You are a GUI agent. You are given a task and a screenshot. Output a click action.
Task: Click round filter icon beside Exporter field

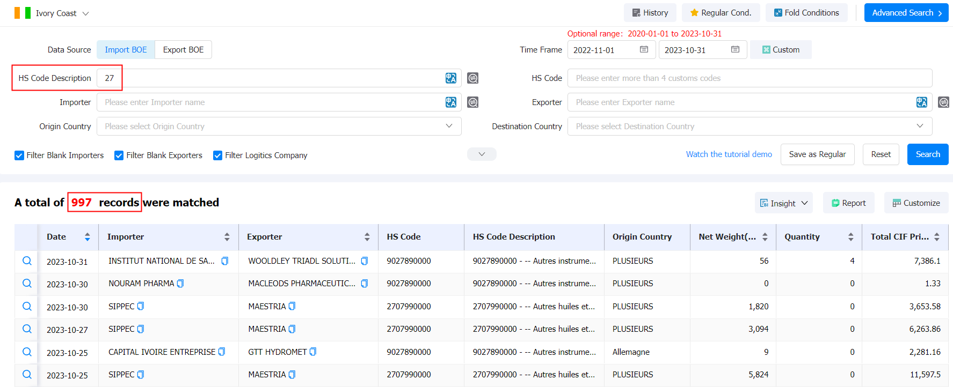click(x=943, y=102)
